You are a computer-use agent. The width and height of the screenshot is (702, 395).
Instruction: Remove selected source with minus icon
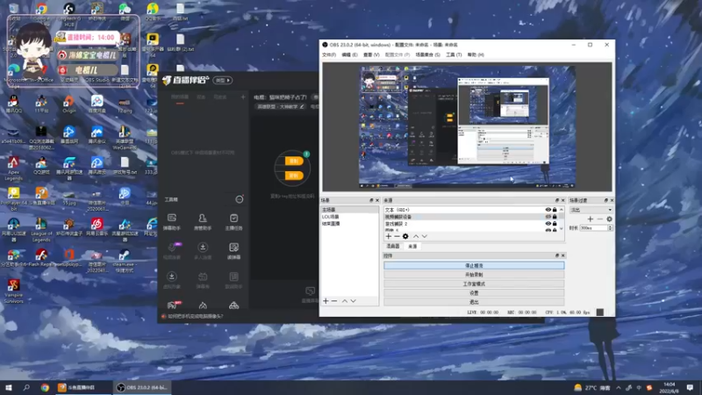tap(397, 236)
